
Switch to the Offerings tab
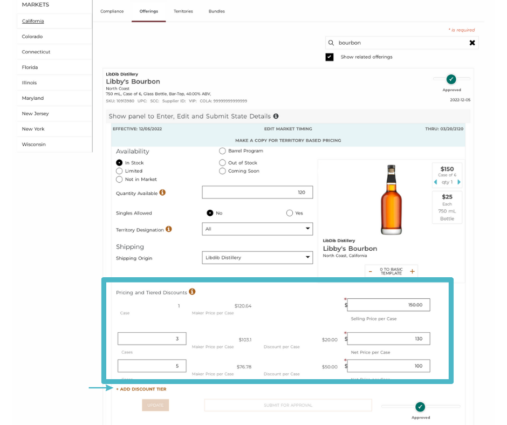(x=149, y=11)
